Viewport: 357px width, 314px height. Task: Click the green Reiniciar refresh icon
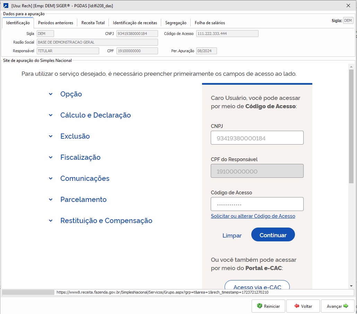point(259,306)
